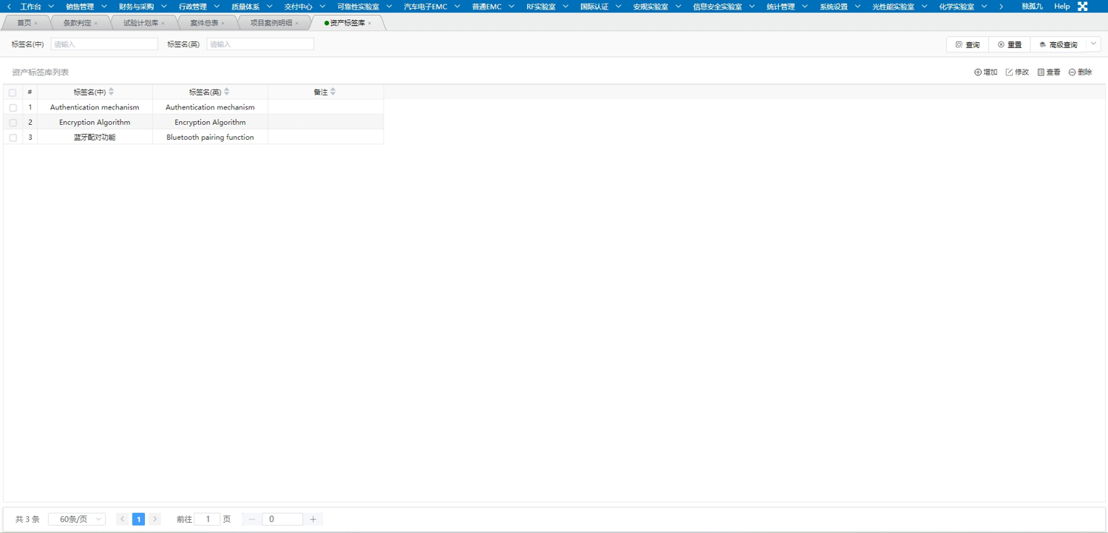Image resolution: width=1108 pixels, height=533 pixels.
Task: Click the fullscreen toggle icon at top right
Action: [1082, 7]
